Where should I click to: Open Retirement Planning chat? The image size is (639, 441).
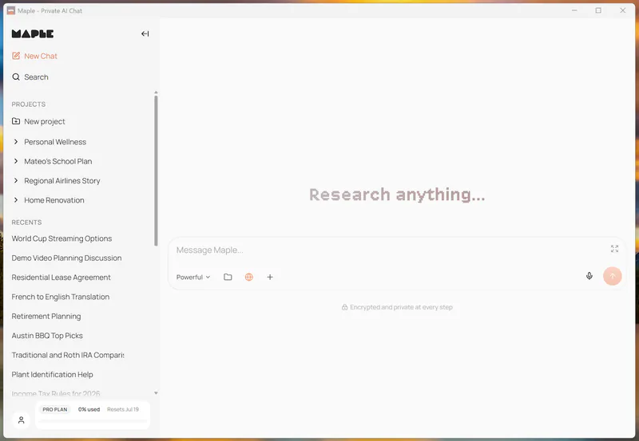coord(46,316)
